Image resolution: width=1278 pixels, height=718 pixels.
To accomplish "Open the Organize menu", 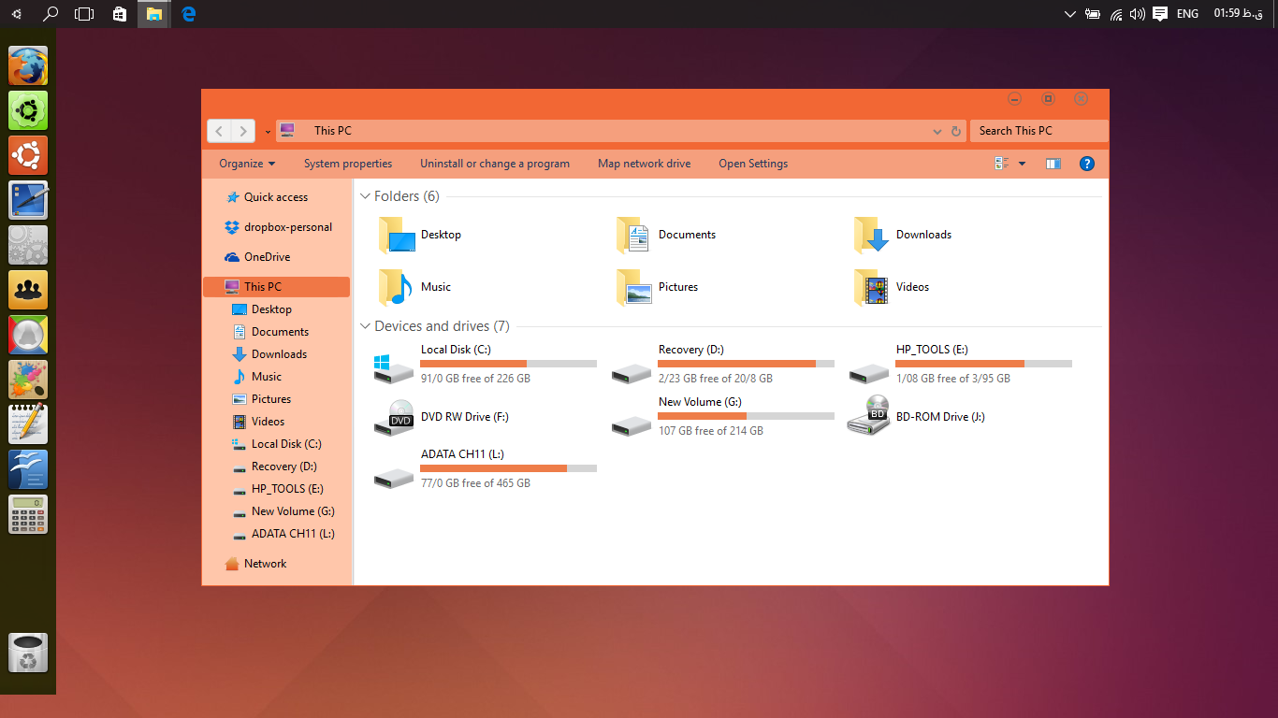I will tap(245, 163).
